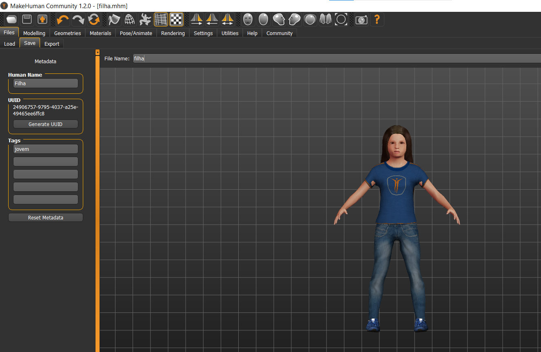The width and height of the screenshot is (541, 352).
Task: Toggle wireframe mesh display
Action: pos(130,19)
